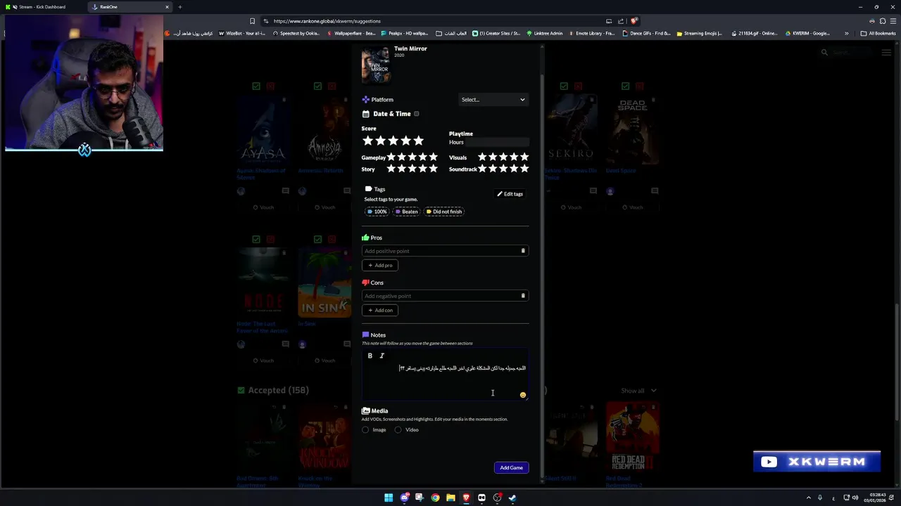Select the Beaten tag
Viewport: 901px width, 506px height.
406,212
